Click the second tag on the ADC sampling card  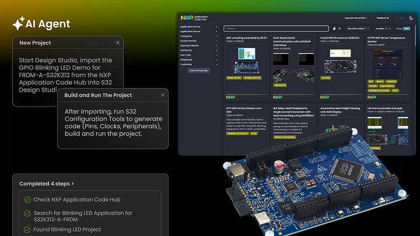(253, 78)
